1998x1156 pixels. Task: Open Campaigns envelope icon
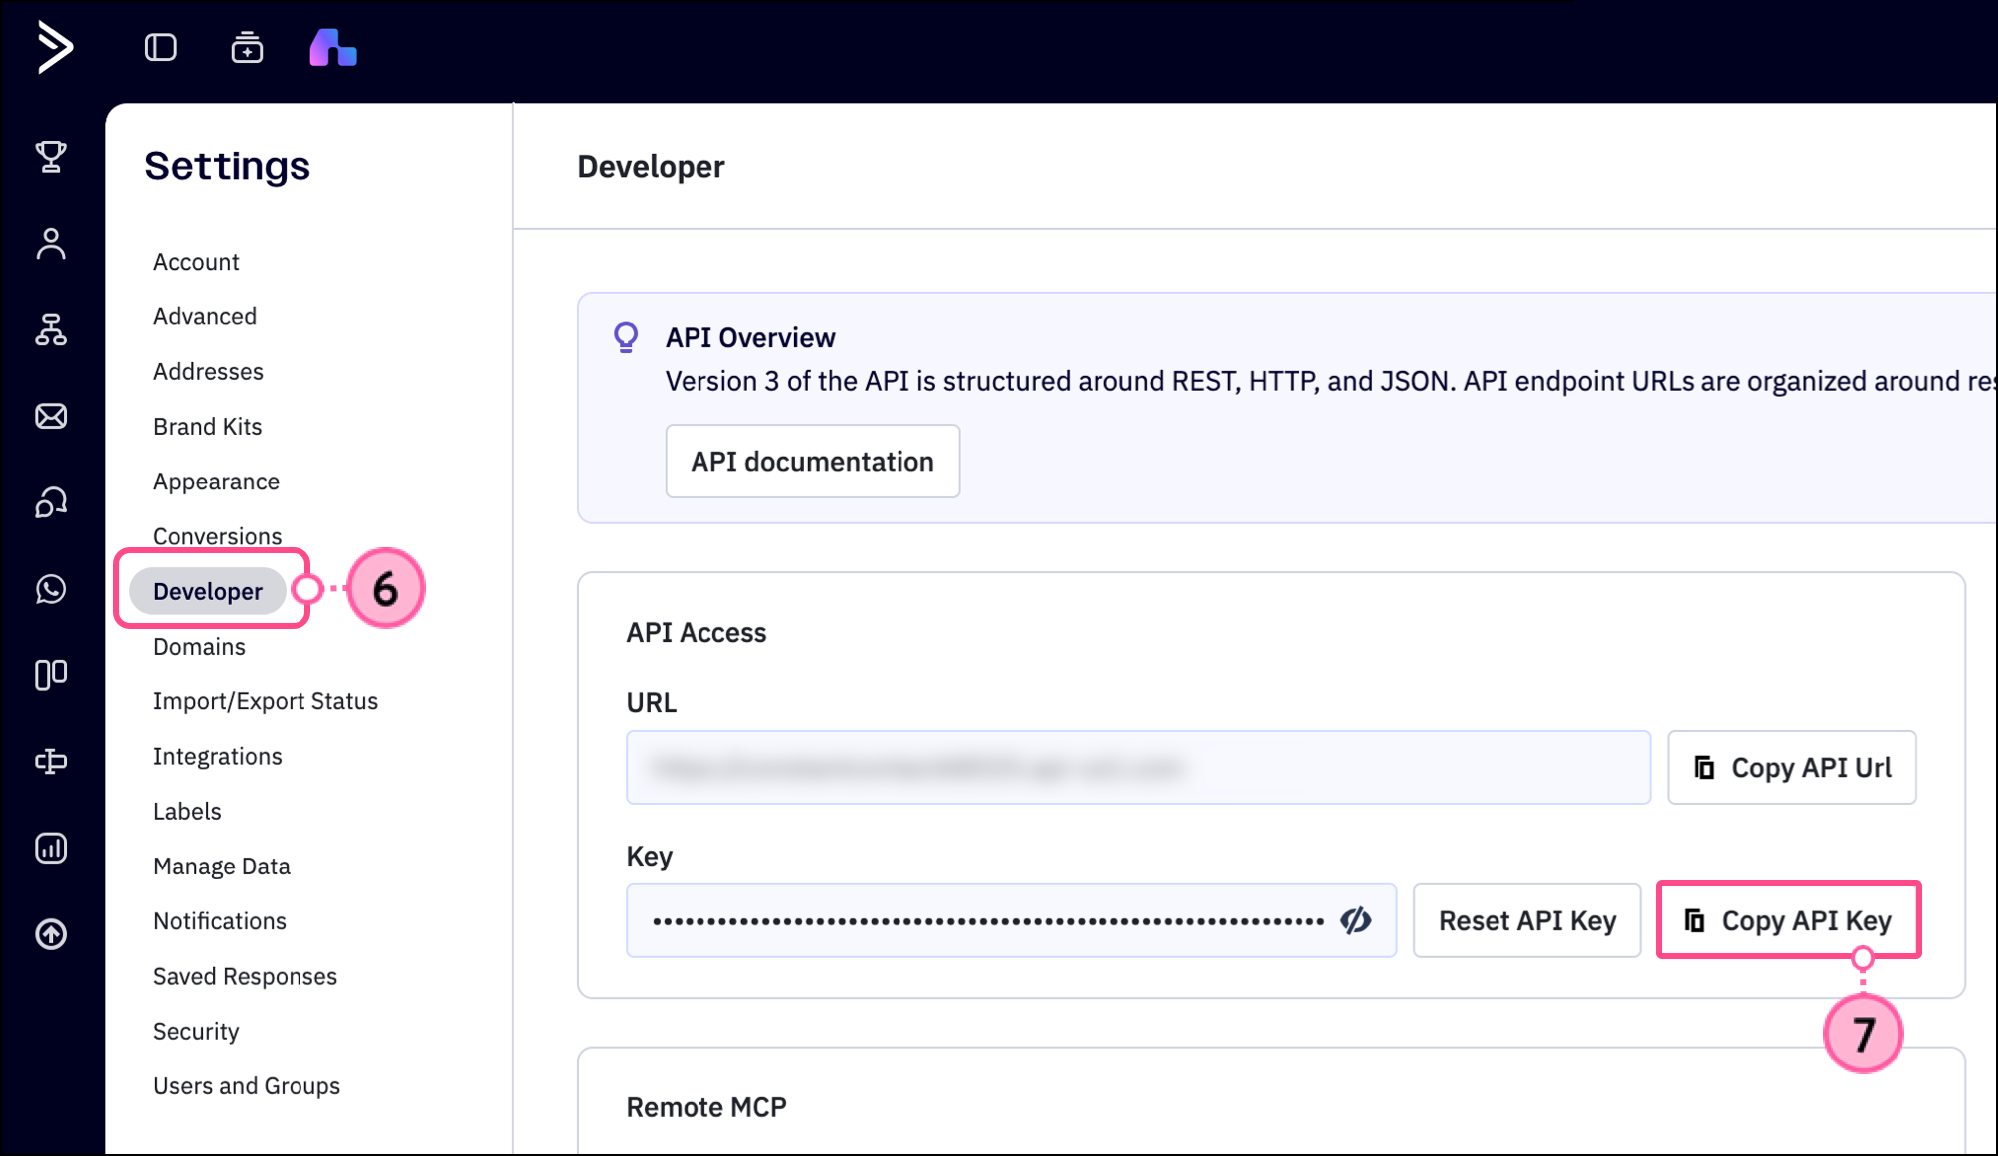tap(51, 416)
